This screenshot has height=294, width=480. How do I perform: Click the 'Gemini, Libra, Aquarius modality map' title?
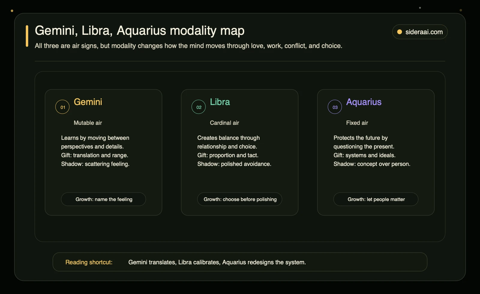tap(139, 31)
